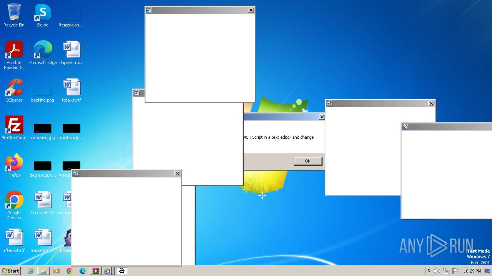Select the totalkit.rtf document
This screenshot has width=492, height=276.
point(71,90)
